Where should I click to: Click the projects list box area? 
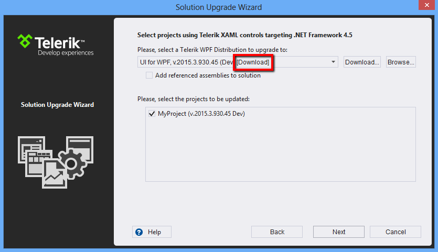(281, 144)
